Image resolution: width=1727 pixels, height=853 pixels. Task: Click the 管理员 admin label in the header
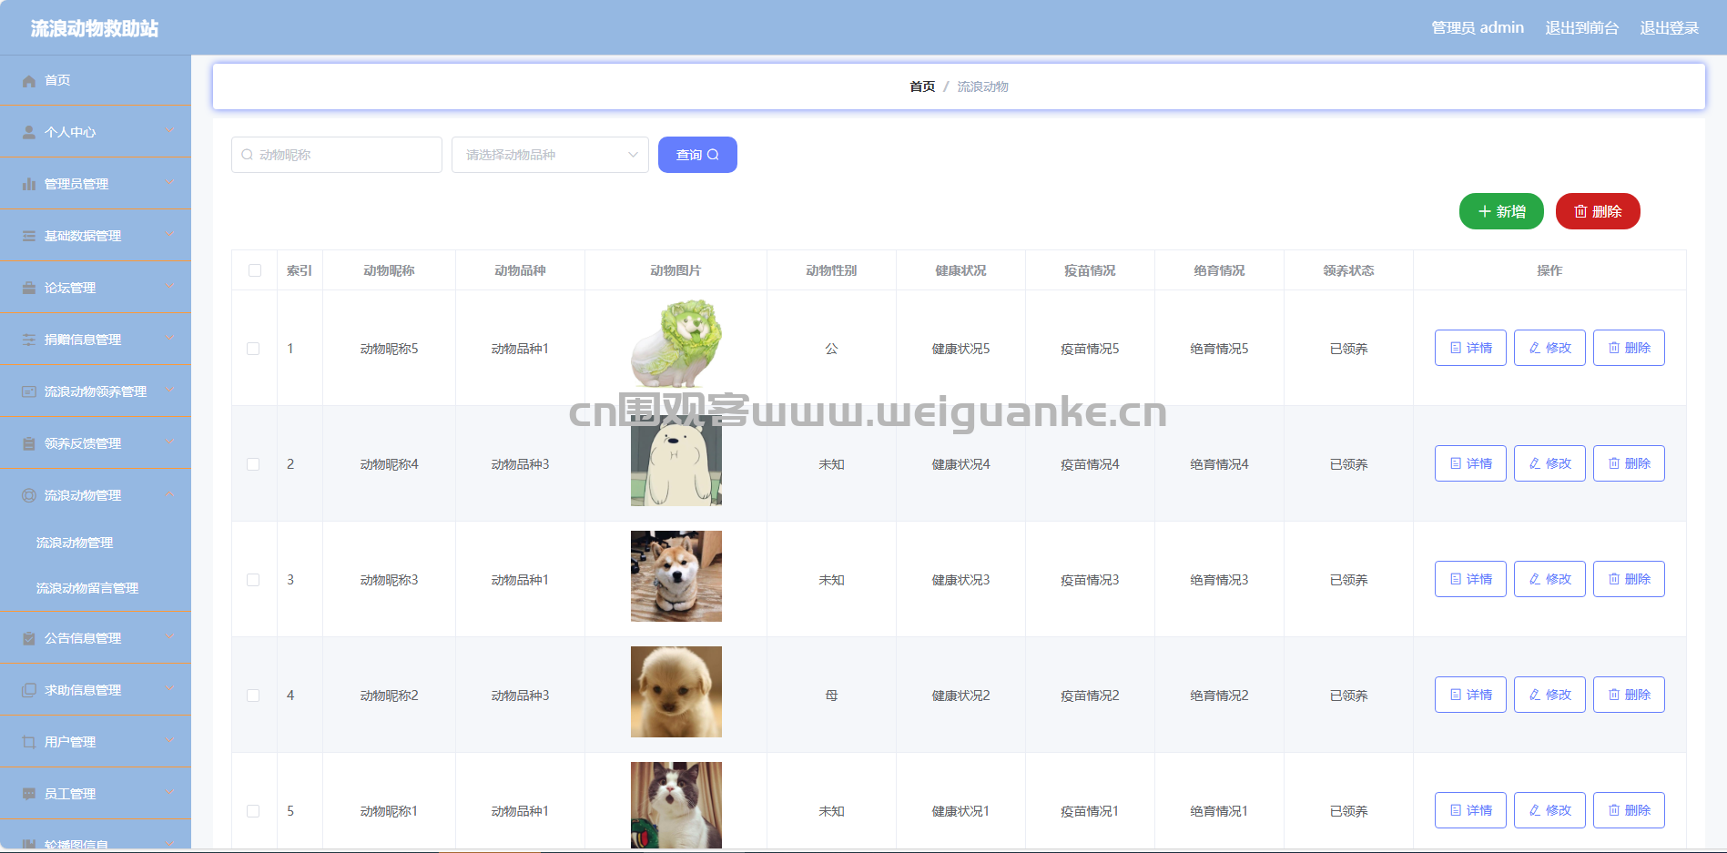[x=1478, y=28]
